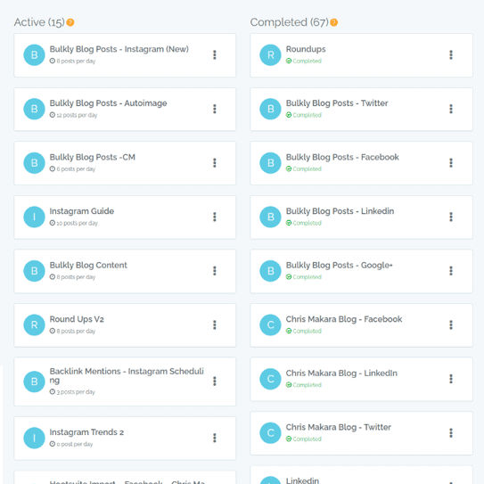Open three-dot menu for Chris Makara Blog - LinkedIn

pyautogui.click(x=451, y=379)
